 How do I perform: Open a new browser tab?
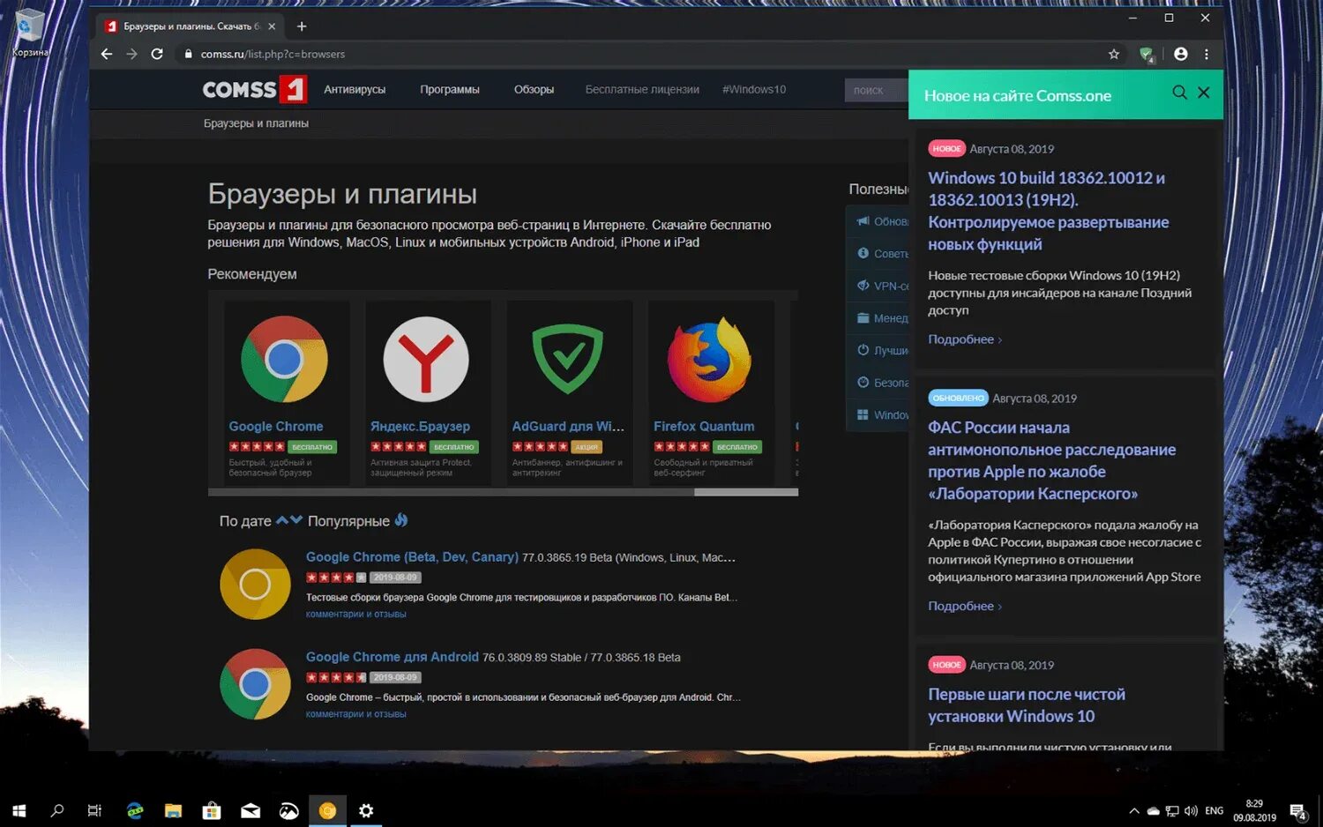tap(302, 26)
